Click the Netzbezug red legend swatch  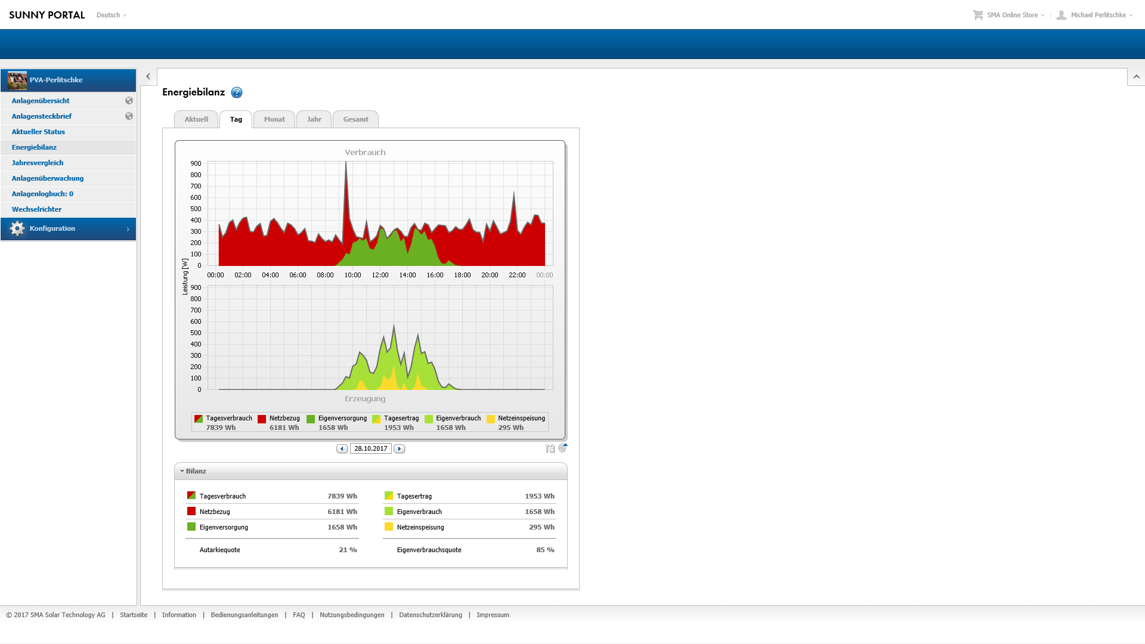click(262, 419)
